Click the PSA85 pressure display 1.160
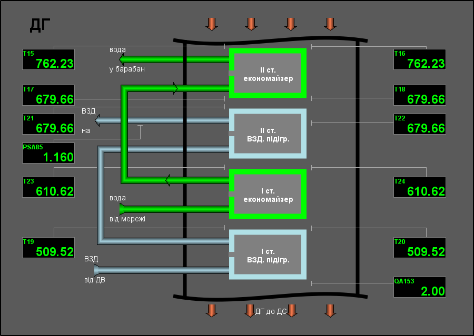Viewport: 474px width, 336px height. [x=48, y=153]
